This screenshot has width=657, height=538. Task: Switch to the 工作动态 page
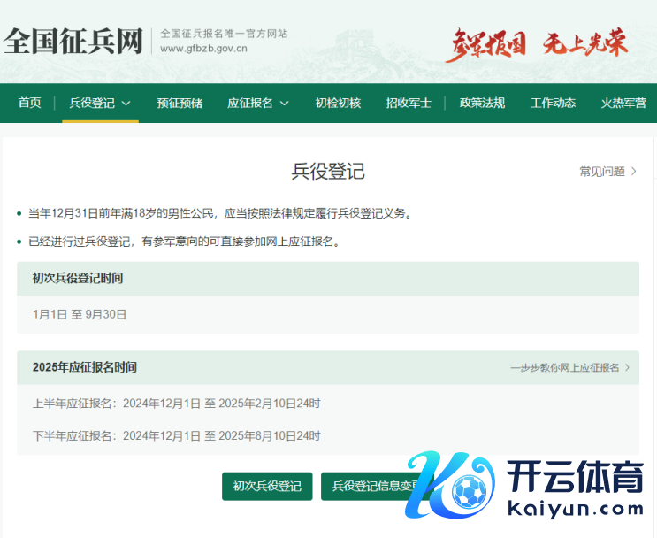[553, 103]
